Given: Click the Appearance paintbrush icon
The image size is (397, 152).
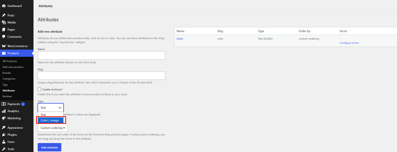Looking at the screenshot, I should coord(4,128).
